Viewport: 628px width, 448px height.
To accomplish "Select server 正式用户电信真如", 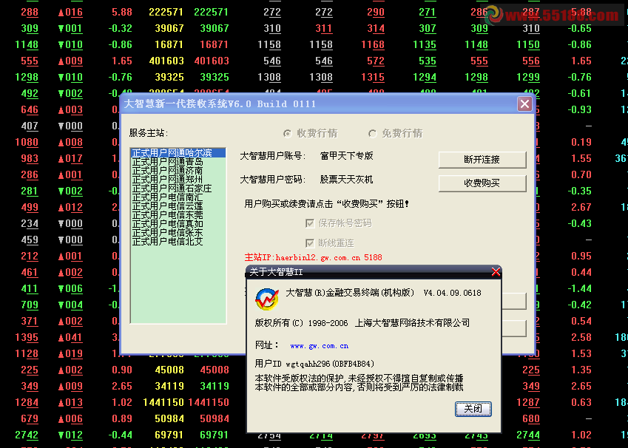I will pos(178,224).
